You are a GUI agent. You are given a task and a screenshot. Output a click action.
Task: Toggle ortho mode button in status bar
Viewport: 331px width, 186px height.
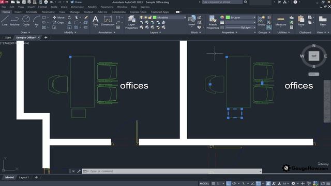click(229, 184)
